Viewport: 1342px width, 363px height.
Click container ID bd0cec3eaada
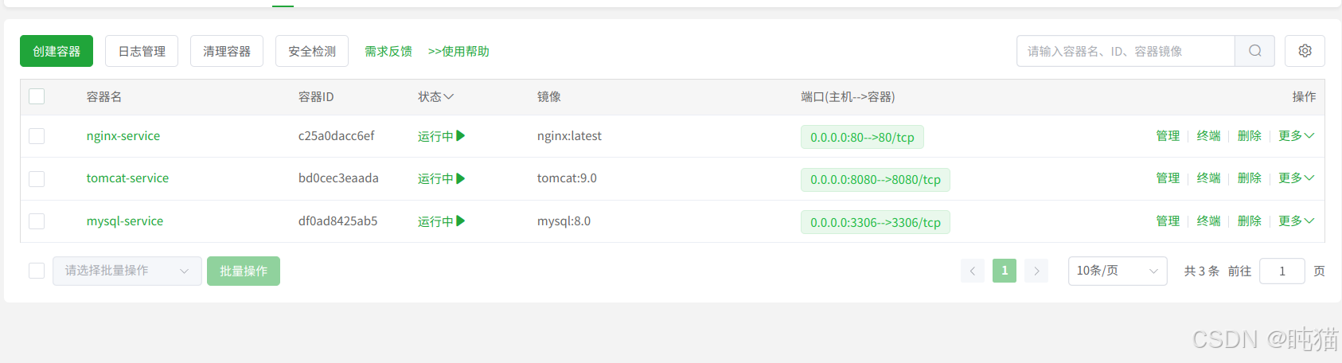(x=338, y=178)
